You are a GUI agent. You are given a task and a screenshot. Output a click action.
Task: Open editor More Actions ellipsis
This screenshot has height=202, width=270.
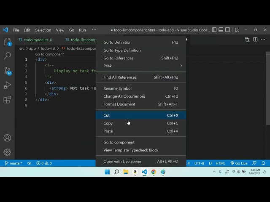tap(263, 40)
